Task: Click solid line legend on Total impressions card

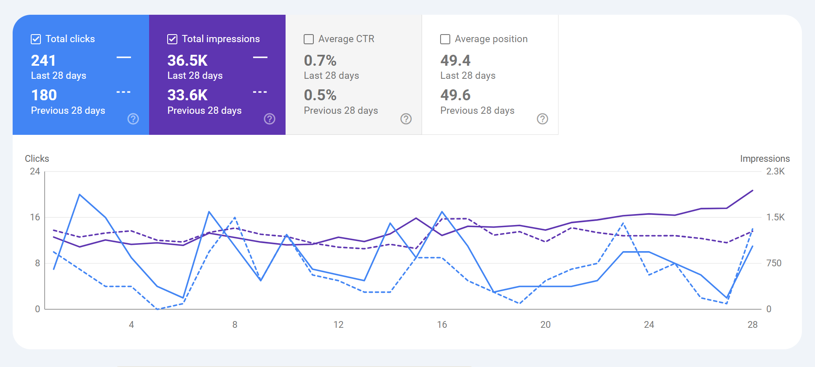Action: (x=260, y=57)
